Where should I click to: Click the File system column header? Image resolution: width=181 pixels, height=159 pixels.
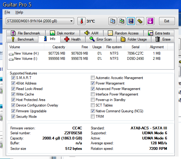coord(114,47)
